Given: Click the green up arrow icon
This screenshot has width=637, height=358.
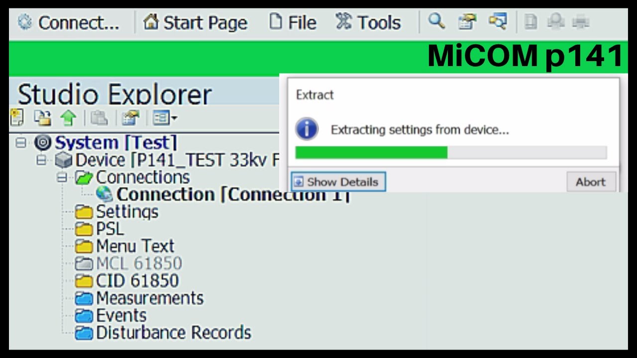Looking at the screenshot, I should (x=68, y=118).
